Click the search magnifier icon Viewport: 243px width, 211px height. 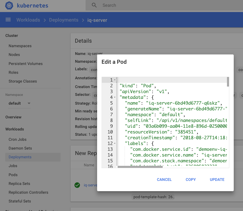94,5
